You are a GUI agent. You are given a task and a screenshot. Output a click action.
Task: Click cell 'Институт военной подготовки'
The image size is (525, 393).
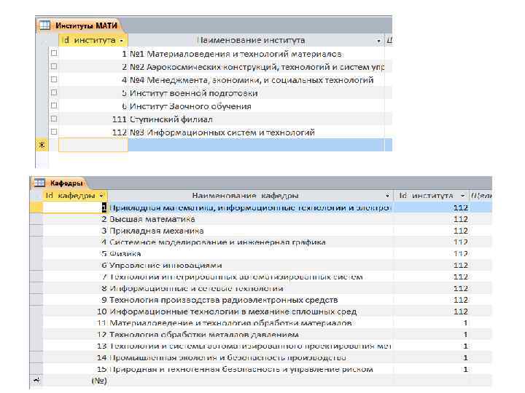(256, 93)
